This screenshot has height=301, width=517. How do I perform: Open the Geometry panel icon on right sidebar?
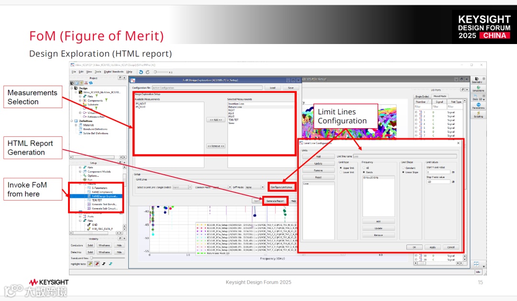(x=477, y=80)
